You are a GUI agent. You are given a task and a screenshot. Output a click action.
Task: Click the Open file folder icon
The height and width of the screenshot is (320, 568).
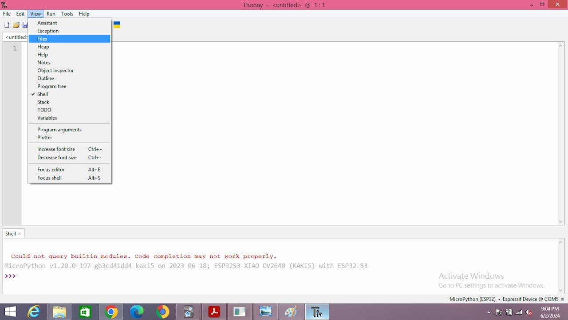[x=16, y=25]
